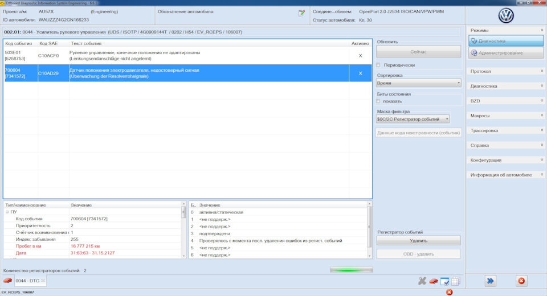
Task: Click bit 4 Проверялось с момента row
Action: click(279, 241)
